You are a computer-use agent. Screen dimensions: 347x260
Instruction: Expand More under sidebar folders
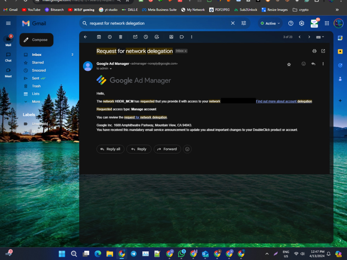click(x=36, y=102)
